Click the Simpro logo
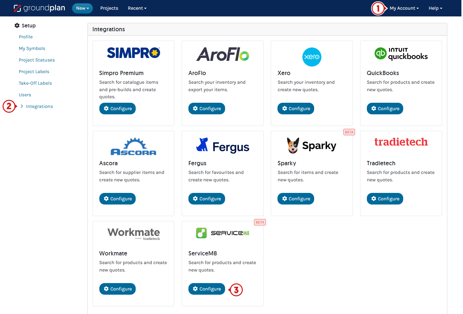 point(133,53)
